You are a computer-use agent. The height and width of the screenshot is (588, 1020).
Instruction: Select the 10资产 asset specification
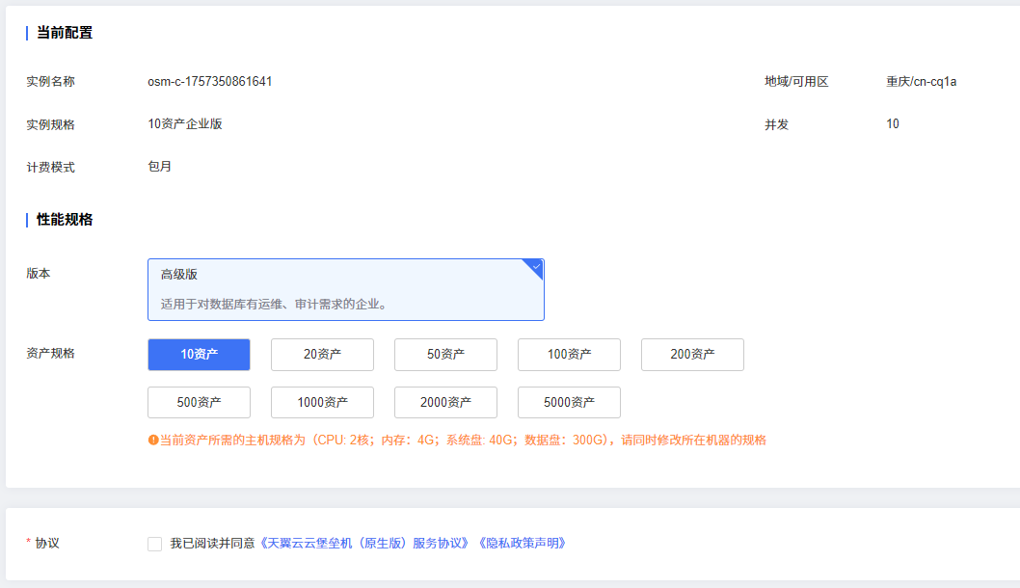tap(199, 355)
